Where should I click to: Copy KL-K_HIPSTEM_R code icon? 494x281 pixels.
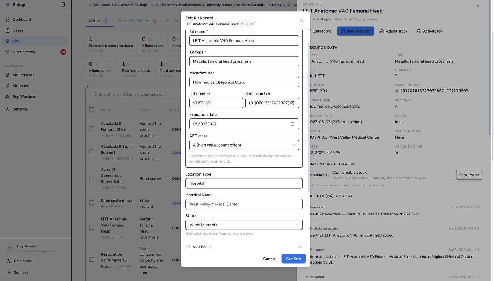[104, 159]
